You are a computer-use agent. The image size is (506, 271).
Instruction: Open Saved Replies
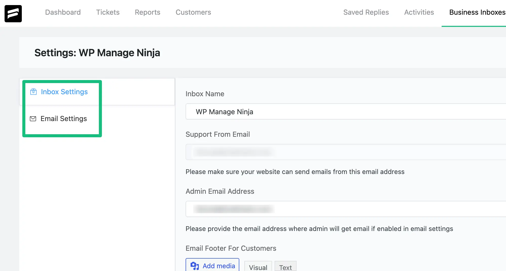pos(366,12)
